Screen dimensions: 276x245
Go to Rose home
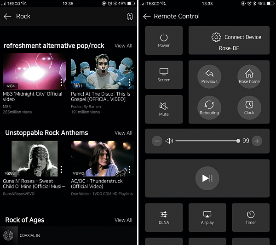click(249, 76)
